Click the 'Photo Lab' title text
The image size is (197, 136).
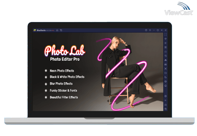65,51
